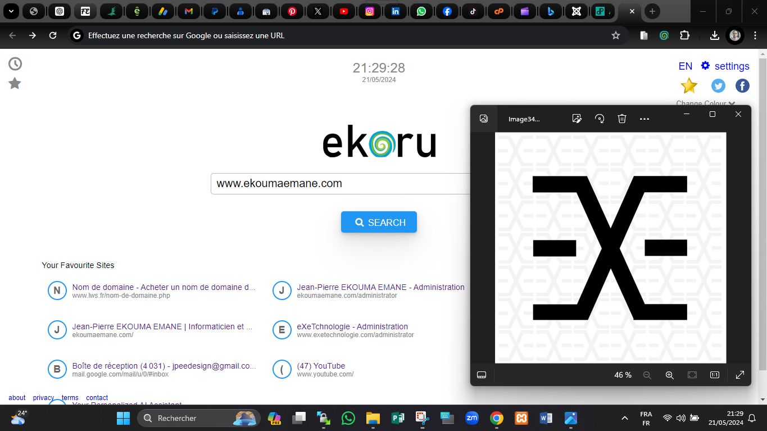
Task: Switch to the PayPal tab
Action: 215,11
